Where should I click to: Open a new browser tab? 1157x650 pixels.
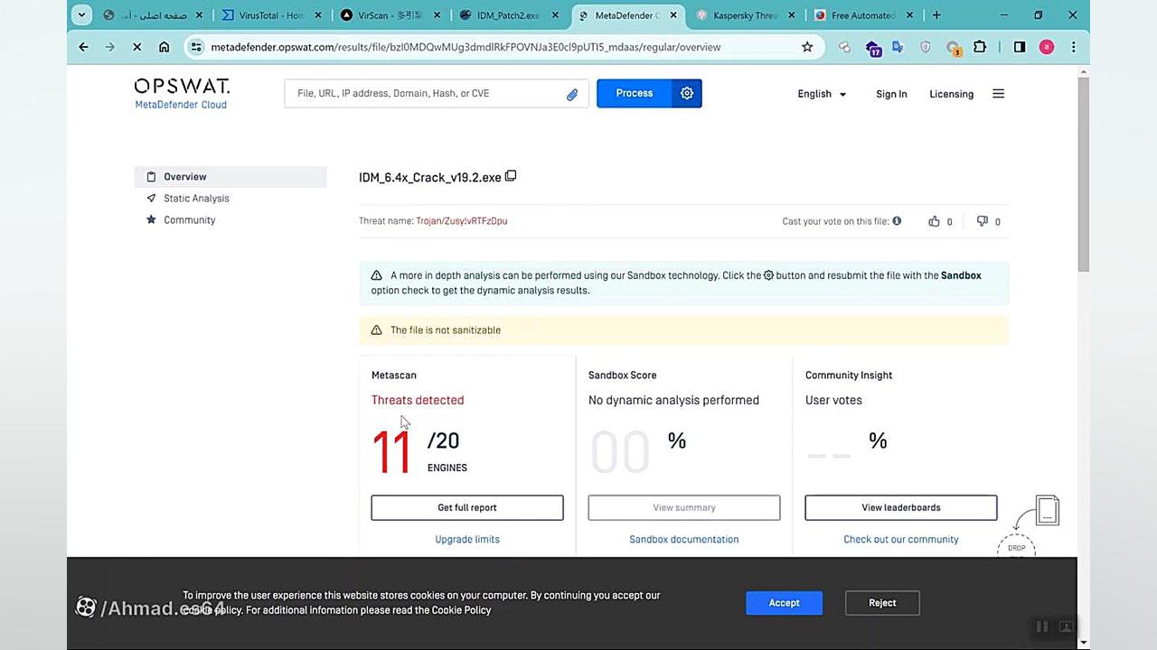(936, 15)
